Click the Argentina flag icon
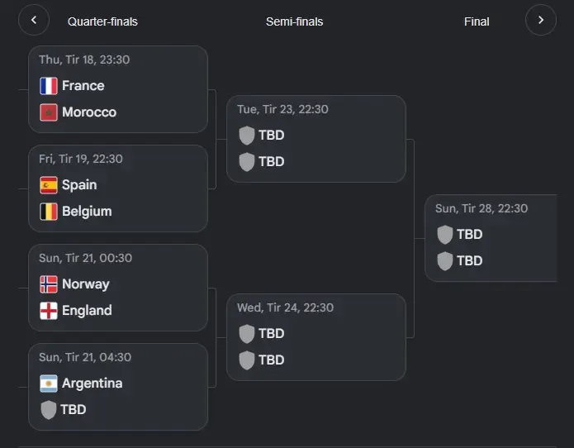574x448 pixels. click(x=49, y=384)
